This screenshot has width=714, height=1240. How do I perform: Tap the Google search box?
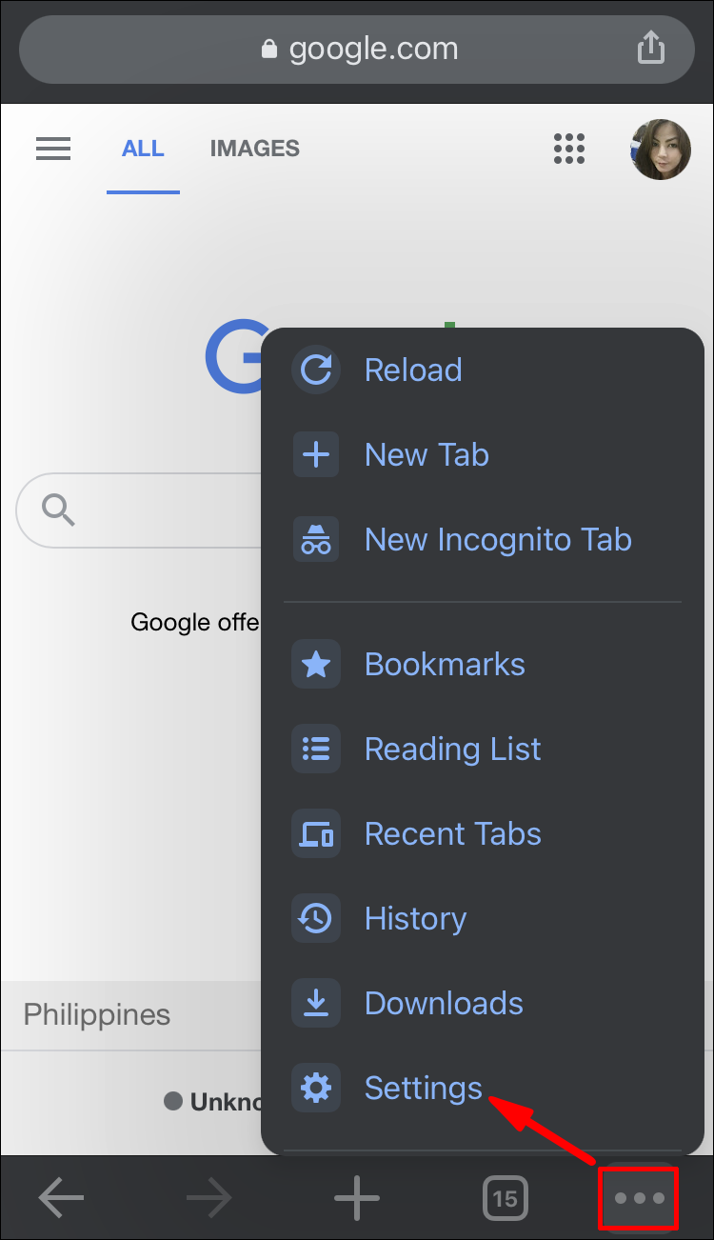tap(139, 510)
